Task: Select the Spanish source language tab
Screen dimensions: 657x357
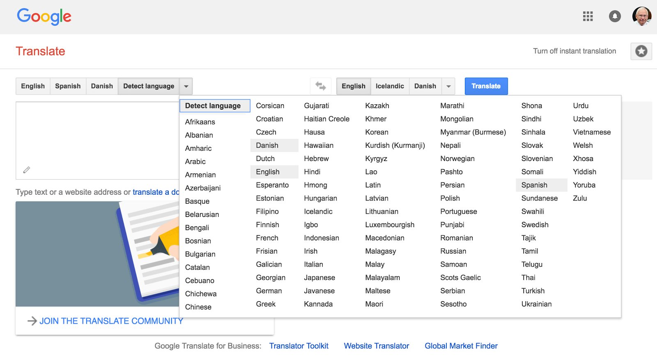Action: coord(68,86)
